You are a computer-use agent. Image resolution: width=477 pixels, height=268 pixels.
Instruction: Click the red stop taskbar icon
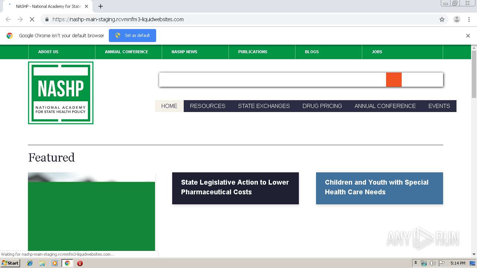tap(80, 263)
